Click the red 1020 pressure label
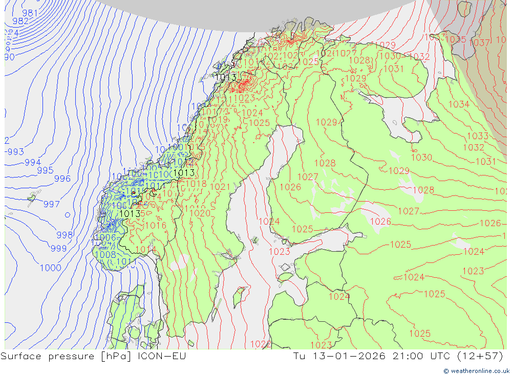Viewport: 512px width, 375px height. [200, 213]
